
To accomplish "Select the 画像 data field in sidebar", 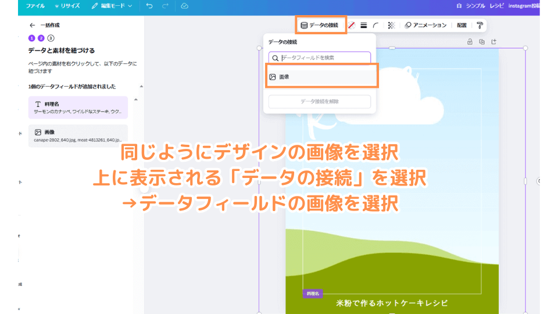I will [78, 135].
